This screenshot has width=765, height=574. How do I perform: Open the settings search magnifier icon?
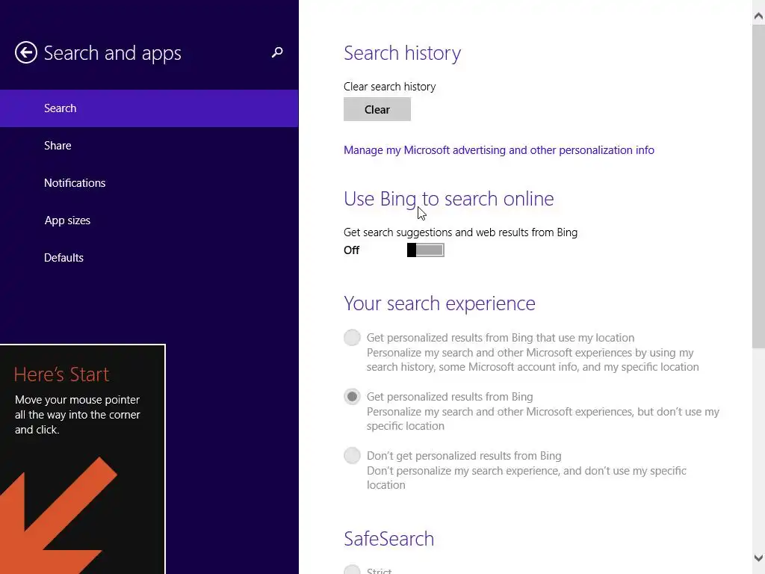tap(277, 52)
